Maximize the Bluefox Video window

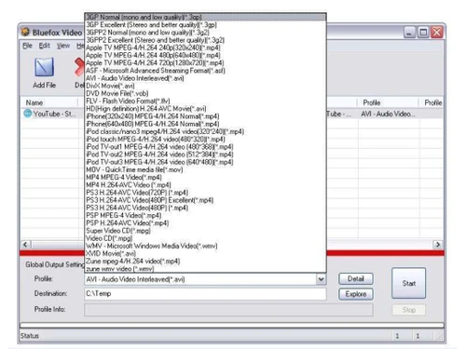tap(423, 33)
